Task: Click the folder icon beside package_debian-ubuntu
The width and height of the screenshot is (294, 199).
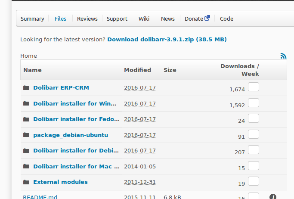Action: point(26,135)
